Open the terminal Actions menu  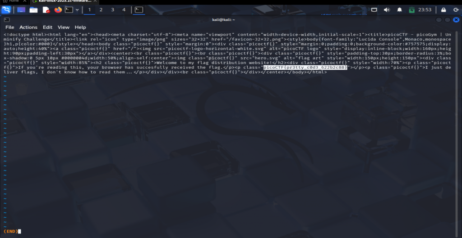click(28, 27)
